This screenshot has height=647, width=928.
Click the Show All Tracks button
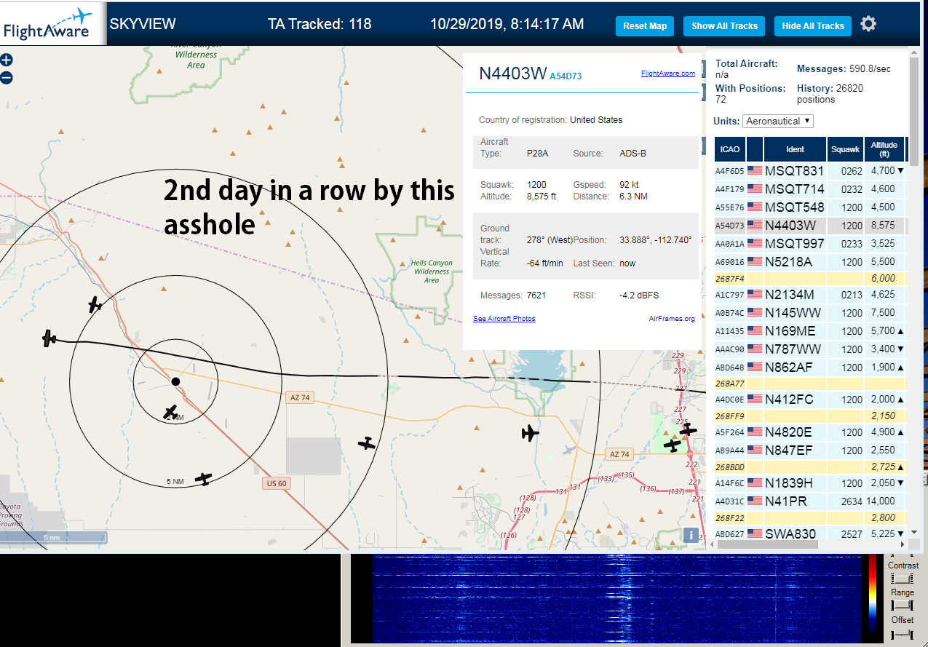(x=724, y=25)
